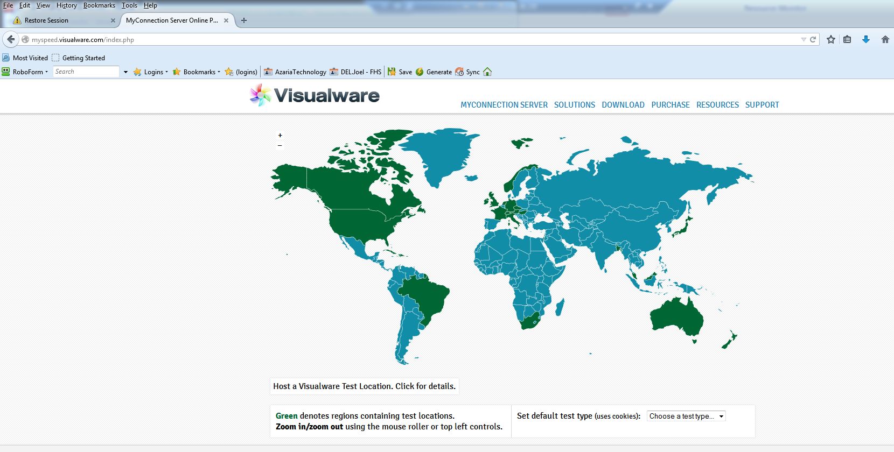
Task: Select Canada on the map
Action: point(350,188)
